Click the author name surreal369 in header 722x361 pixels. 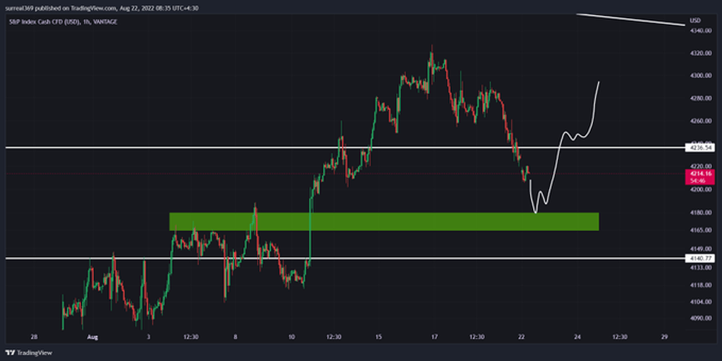(x=22, y=8)
